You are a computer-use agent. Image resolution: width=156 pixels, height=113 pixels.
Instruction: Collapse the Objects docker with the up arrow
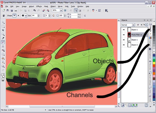click(x=148, y=20)
